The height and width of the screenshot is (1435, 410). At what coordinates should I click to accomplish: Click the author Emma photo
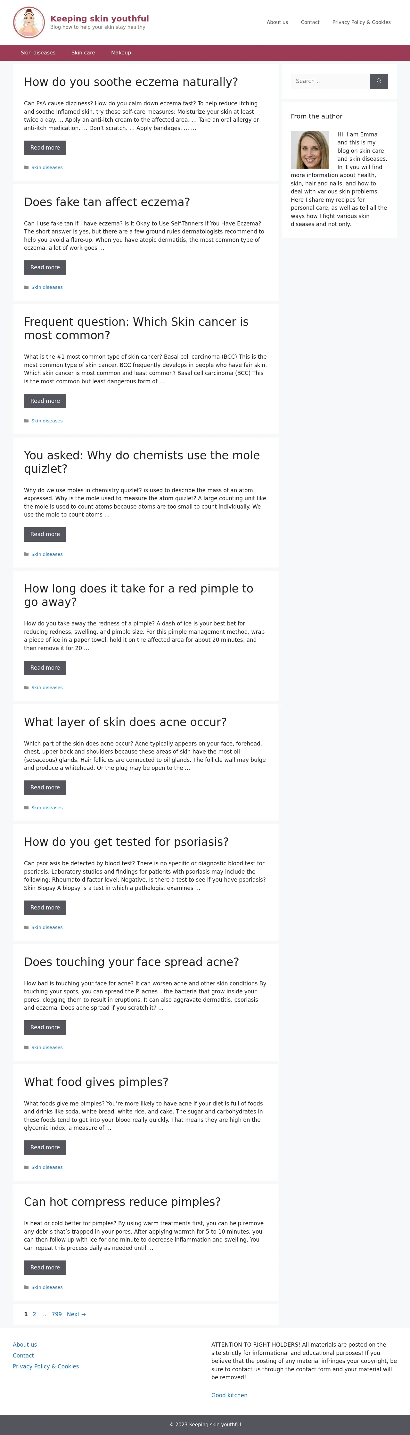[x=310, y=150]
